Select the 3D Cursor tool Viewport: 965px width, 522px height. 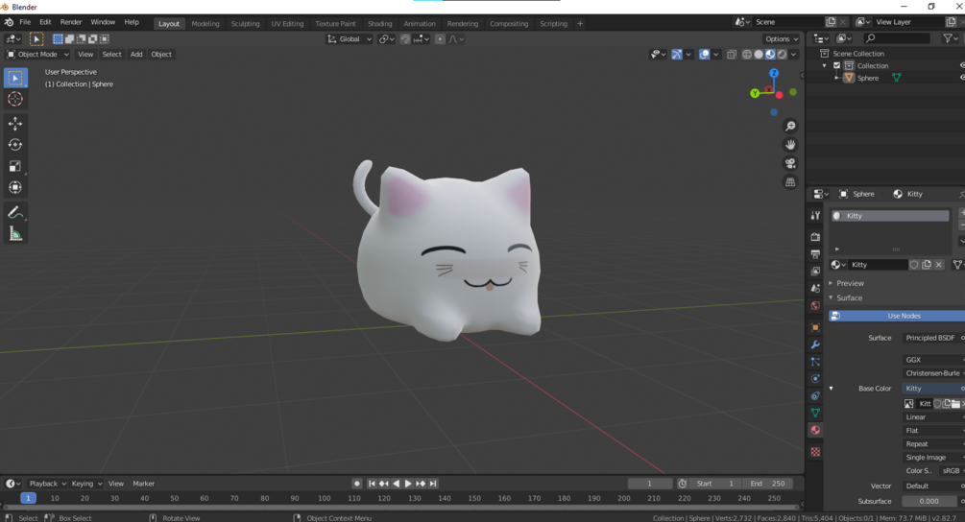(x=15, y=99)
